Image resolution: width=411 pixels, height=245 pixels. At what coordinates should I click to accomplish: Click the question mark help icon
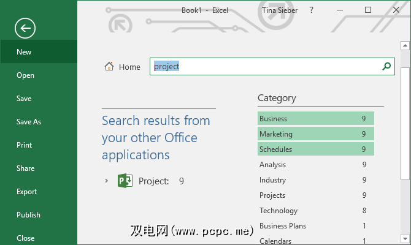(312, 10)
